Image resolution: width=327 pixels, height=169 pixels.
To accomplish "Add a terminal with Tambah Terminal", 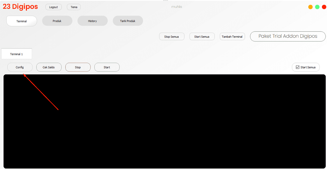I will (232, 37).
